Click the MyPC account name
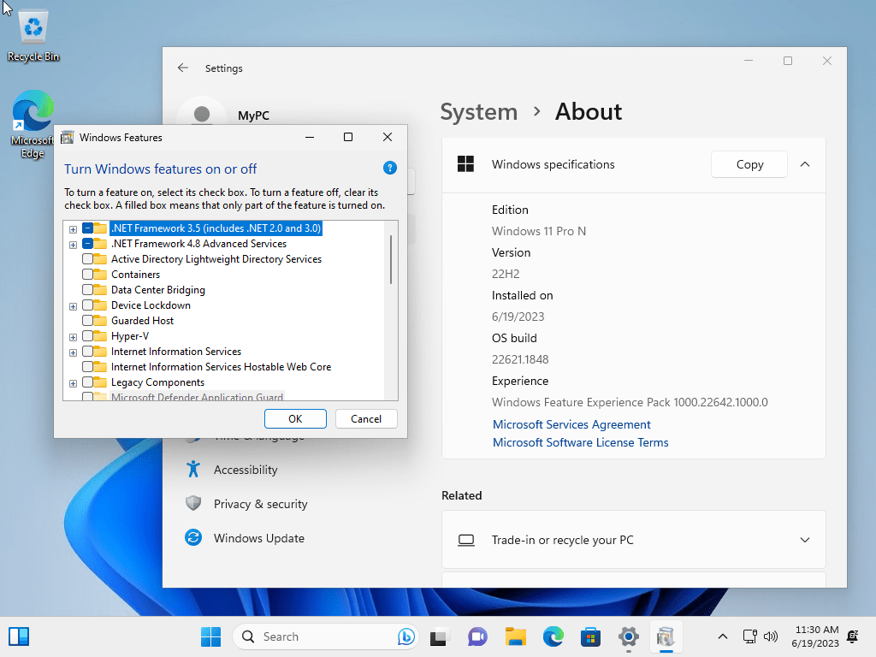This screenshot has width=876, height=657. (x=253, y=115)
